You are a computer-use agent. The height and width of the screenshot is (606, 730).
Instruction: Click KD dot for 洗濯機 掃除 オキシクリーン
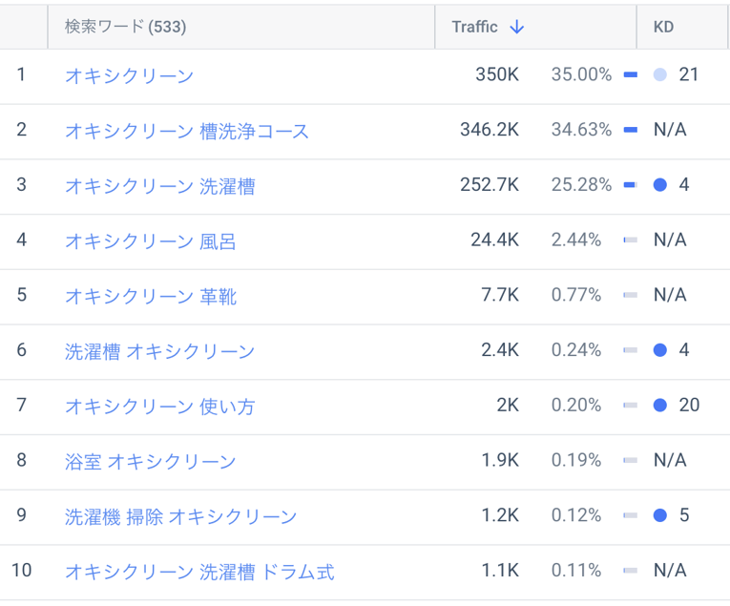click(660, 515)
